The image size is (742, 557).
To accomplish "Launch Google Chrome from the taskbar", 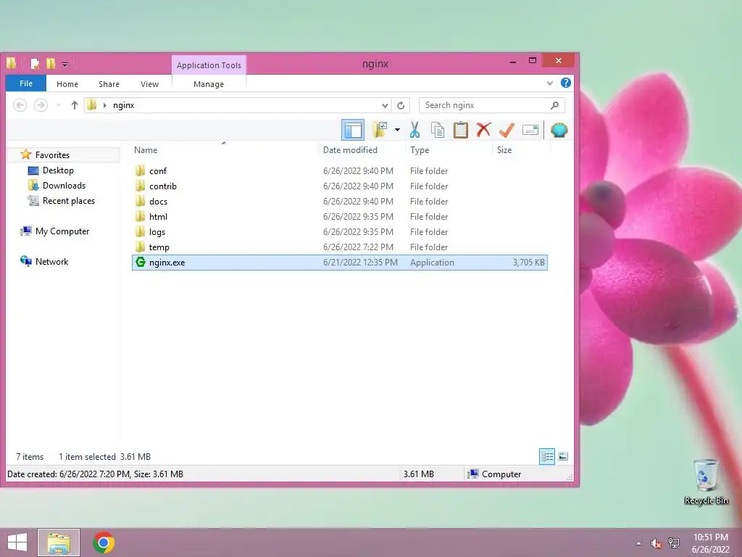I will pos(104,542).
